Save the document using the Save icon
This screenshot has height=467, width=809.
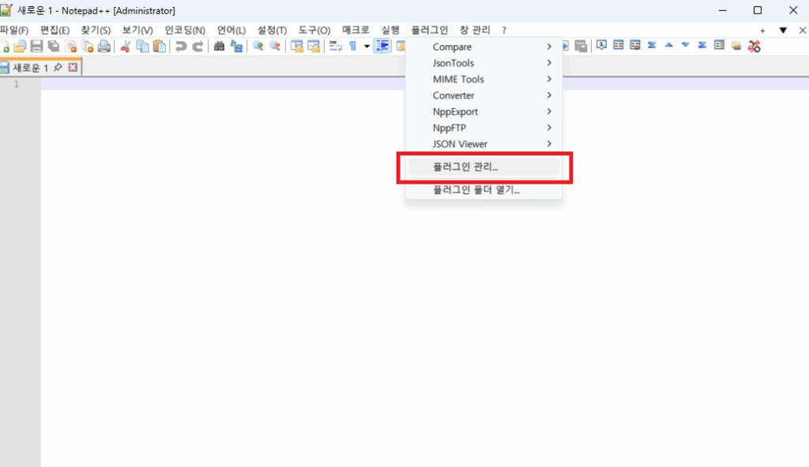click(36, 47)
